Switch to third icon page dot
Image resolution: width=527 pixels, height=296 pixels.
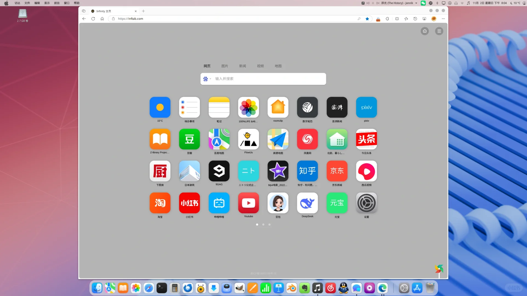coord(269,224)
